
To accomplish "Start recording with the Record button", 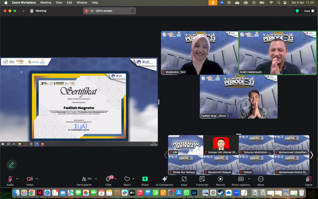I will (220, 181).
